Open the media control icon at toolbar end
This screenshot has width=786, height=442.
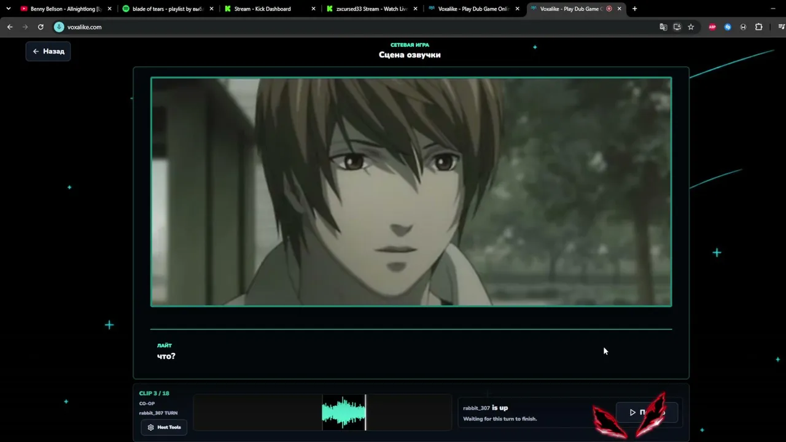[x=782, y=27]
